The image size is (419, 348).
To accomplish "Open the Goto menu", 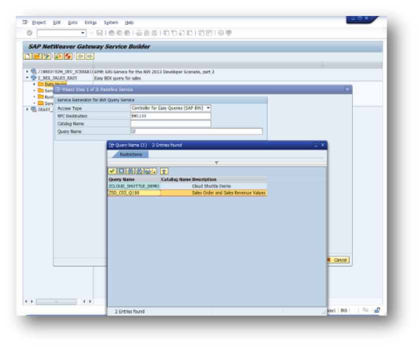I will click(72, 22).
